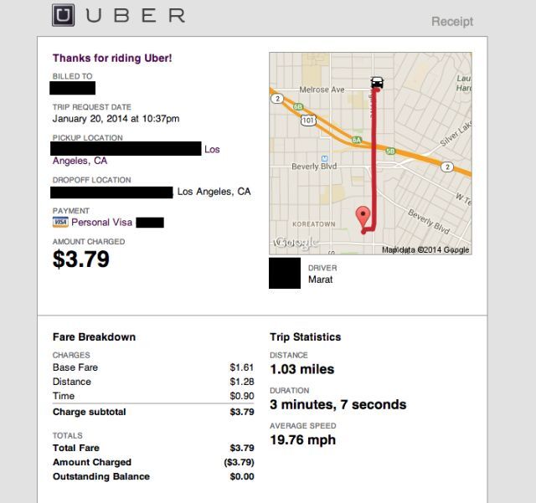Viewport: 536px width, 503px height.
Task: Click the Visa card icon
Action: click(59, 223)
